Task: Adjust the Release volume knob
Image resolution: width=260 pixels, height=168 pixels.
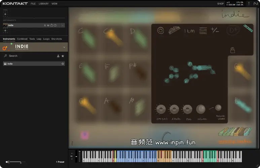Action: click(218, 108)
